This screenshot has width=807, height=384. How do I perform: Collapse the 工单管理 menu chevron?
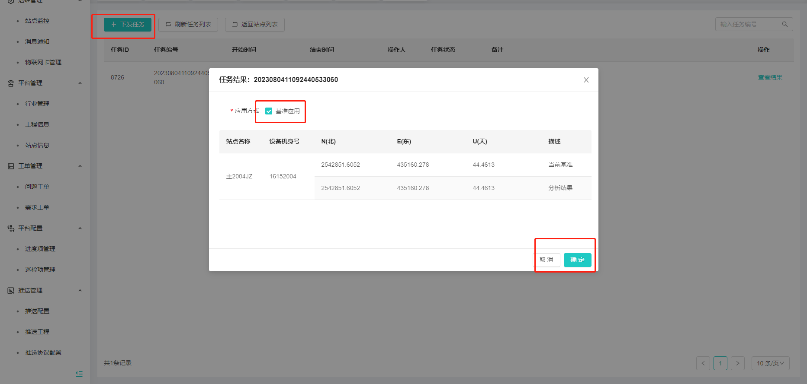[x=80, y=166]
